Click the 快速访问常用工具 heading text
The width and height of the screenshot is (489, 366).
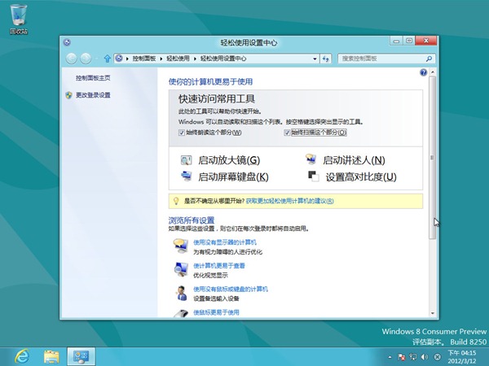click(217, 99)
